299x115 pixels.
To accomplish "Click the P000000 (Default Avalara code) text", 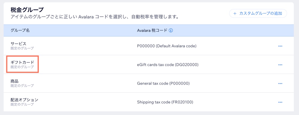I will pos(167,46).
